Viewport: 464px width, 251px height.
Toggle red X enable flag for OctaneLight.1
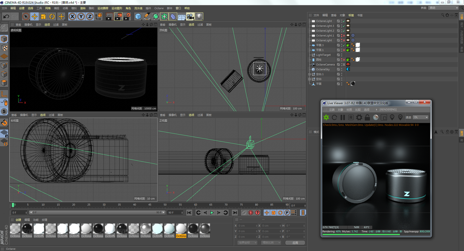[x=344, y=36]
